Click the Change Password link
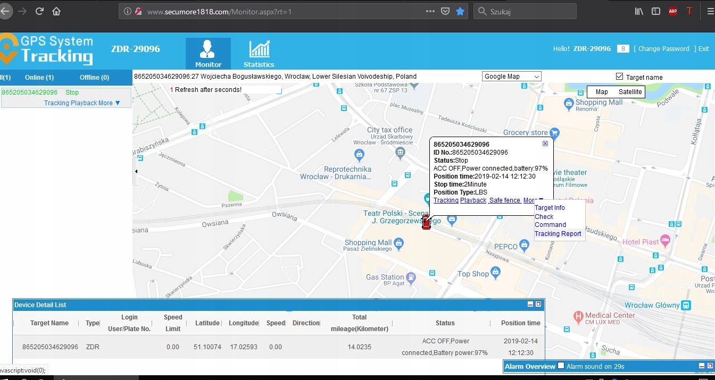Viewport: 715px width, 380px height. [x=663, y=49]
